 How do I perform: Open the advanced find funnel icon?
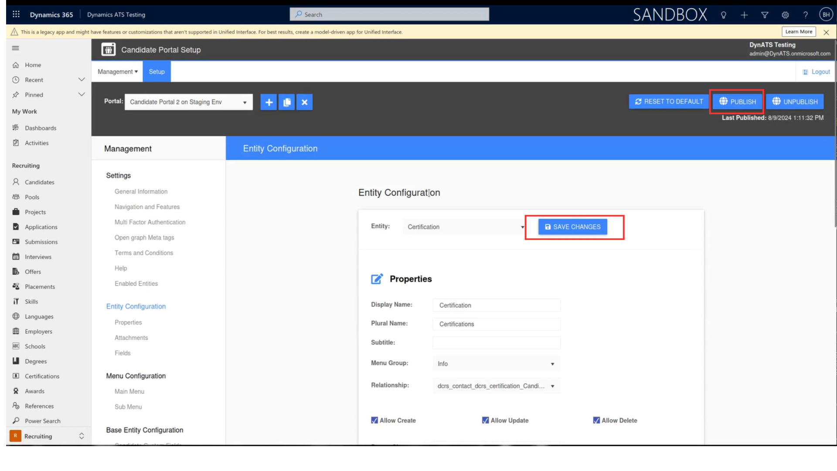tap(765, 15)
